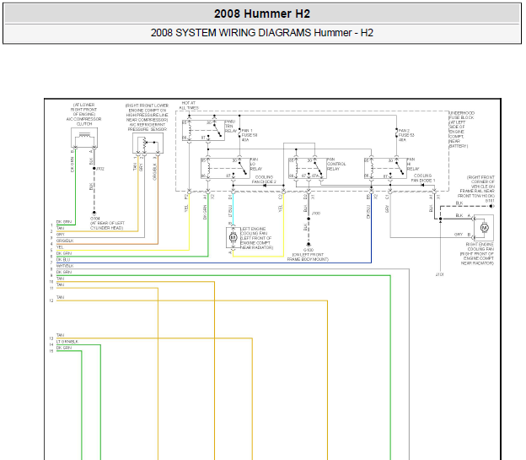Screen dimensions: 526x460
Task: Click the PWR/TRN relay box symbol
Action: 203,130
